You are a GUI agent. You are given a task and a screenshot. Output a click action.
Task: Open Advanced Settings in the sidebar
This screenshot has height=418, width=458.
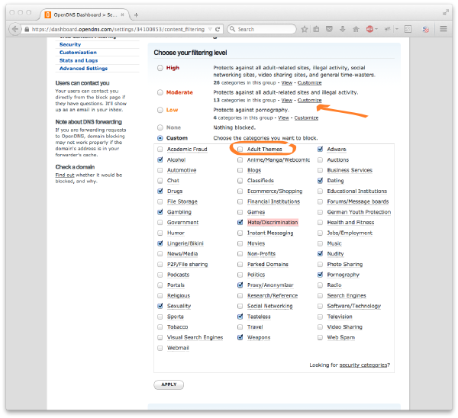coord(83,69)
